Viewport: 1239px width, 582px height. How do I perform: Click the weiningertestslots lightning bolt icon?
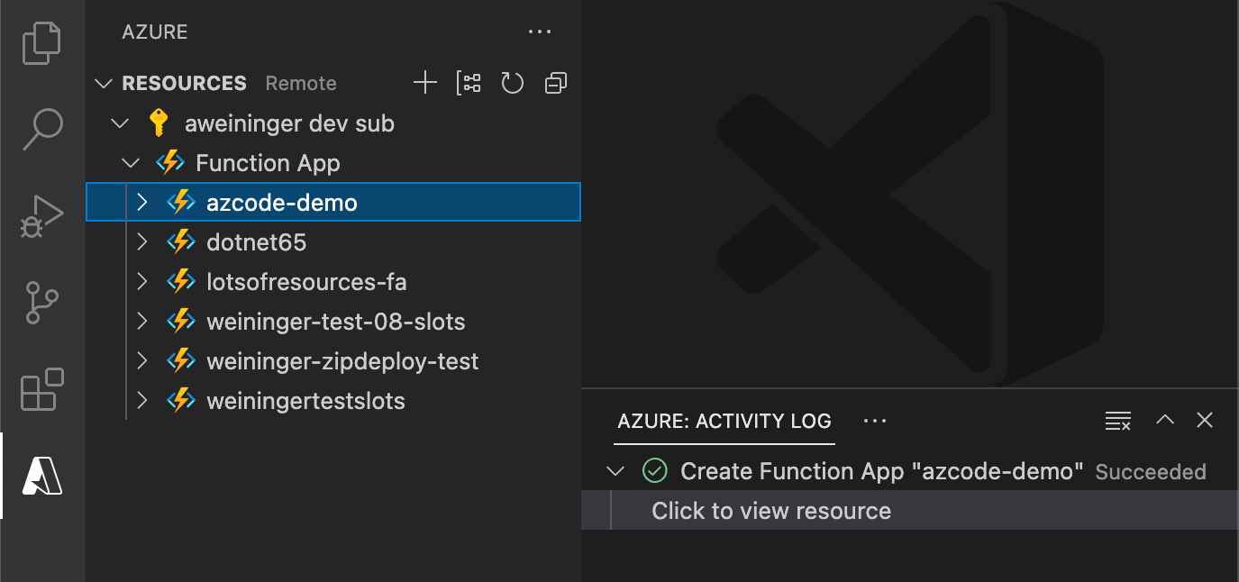tap(181, 400)
